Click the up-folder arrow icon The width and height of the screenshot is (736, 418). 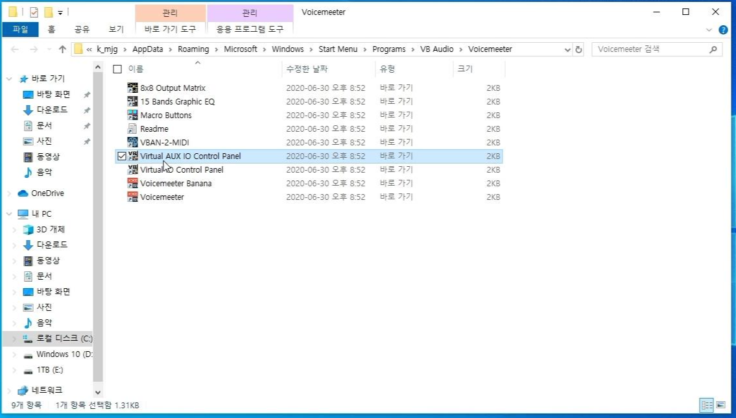point(62,49)
